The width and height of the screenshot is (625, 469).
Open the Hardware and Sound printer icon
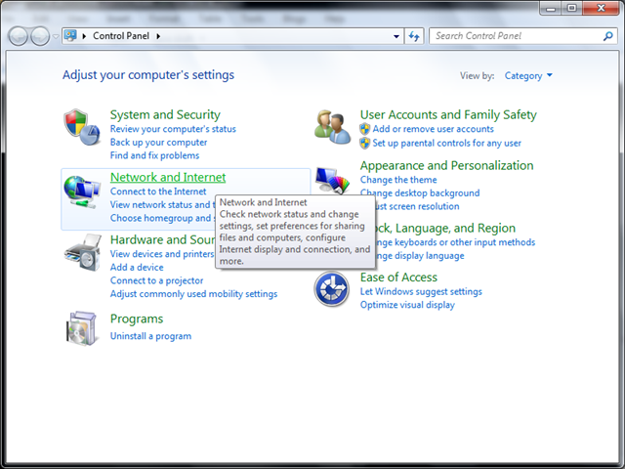(82, 253)
